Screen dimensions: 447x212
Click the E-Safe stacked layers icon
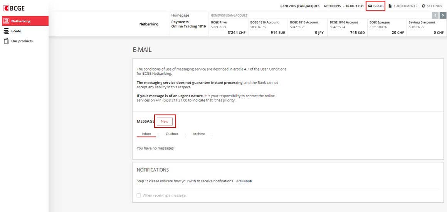[6, 31]
